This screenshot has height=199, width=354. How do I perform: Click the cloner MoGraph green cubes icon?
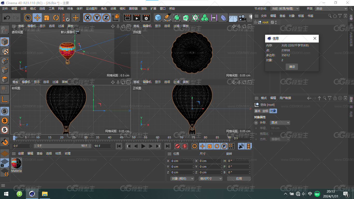[x=205, y=18]
